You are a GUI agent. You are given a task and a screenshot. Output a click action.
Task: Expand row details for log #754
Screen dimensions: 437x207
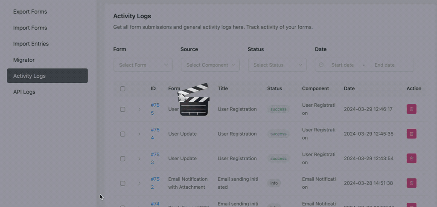pyautogui.click(x=139, y=134)
